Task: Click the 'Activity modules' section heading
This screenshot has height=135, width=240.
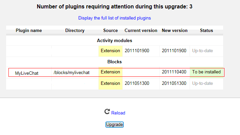Action: [114, 40]
